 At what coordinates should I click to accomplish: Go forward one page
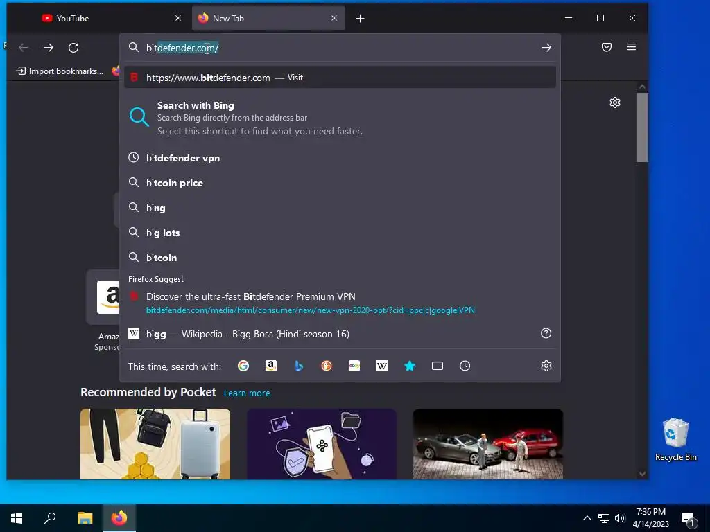tap(49, 48)
